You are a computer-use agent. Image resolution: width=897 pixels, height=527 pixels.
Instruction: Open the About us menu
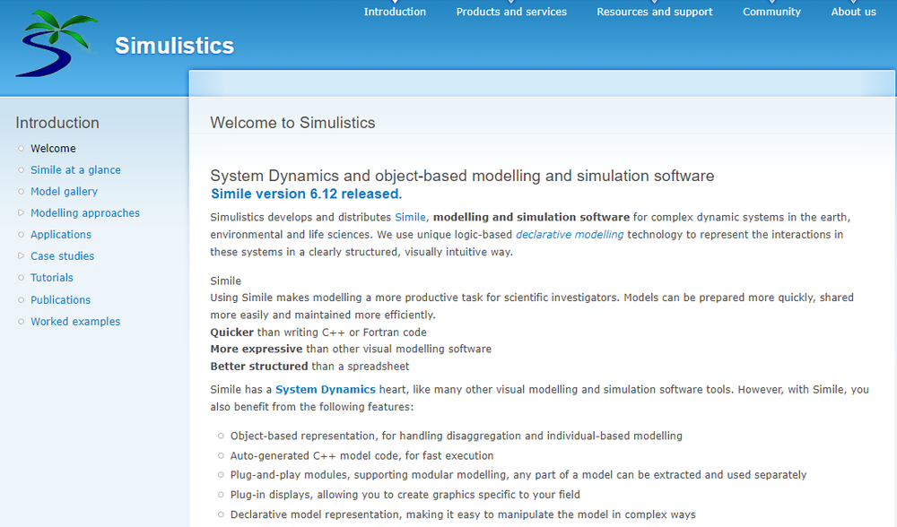coord(854,12)
